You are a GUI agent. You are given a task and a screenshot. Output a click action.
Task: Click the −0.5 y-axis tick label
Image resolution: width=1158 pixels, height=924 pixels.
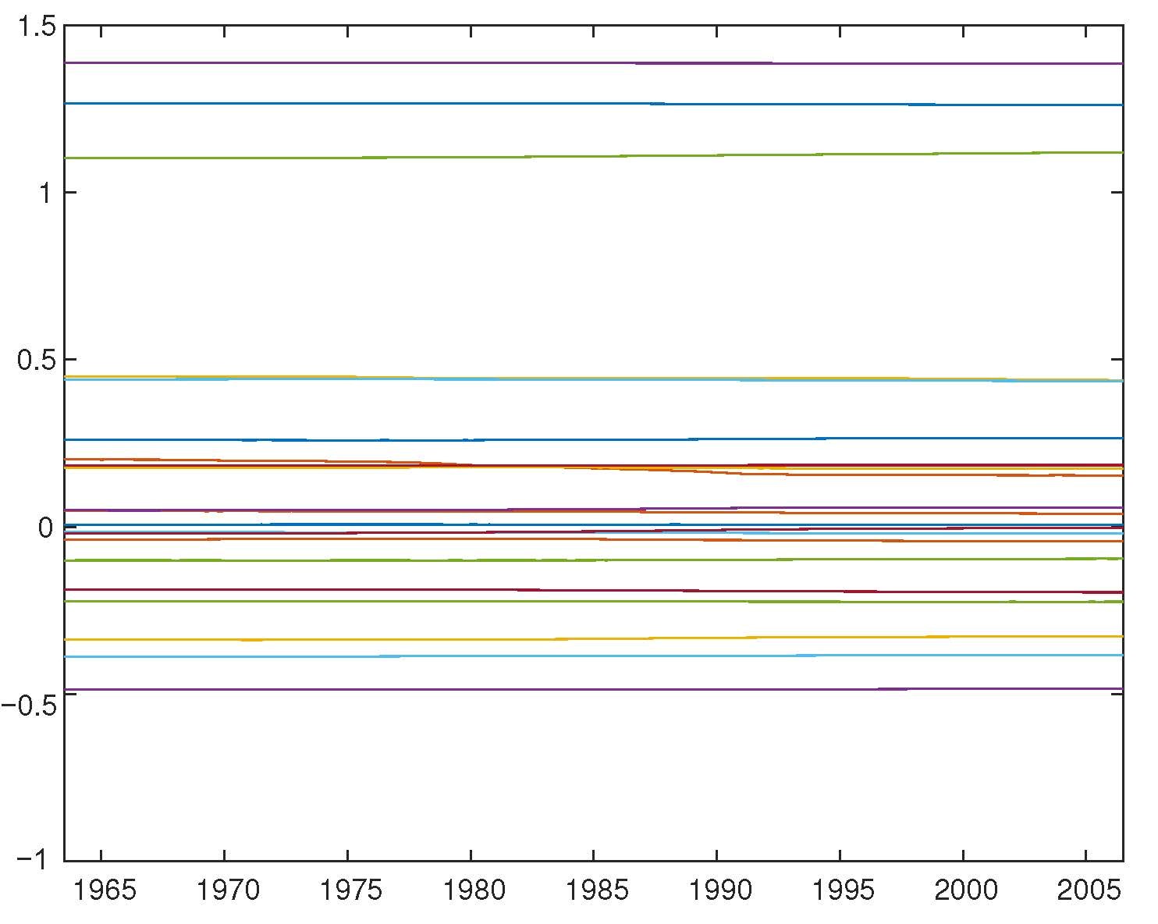[29, 705]
